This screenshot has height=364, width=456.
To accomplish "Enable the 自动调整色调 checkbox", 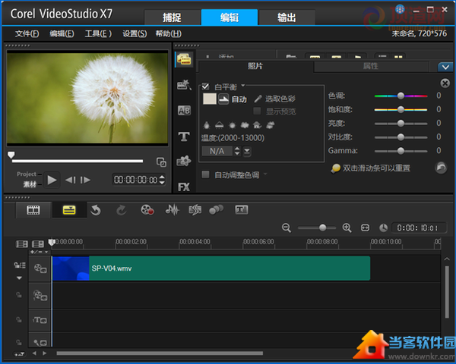I will tap(206, 174).
